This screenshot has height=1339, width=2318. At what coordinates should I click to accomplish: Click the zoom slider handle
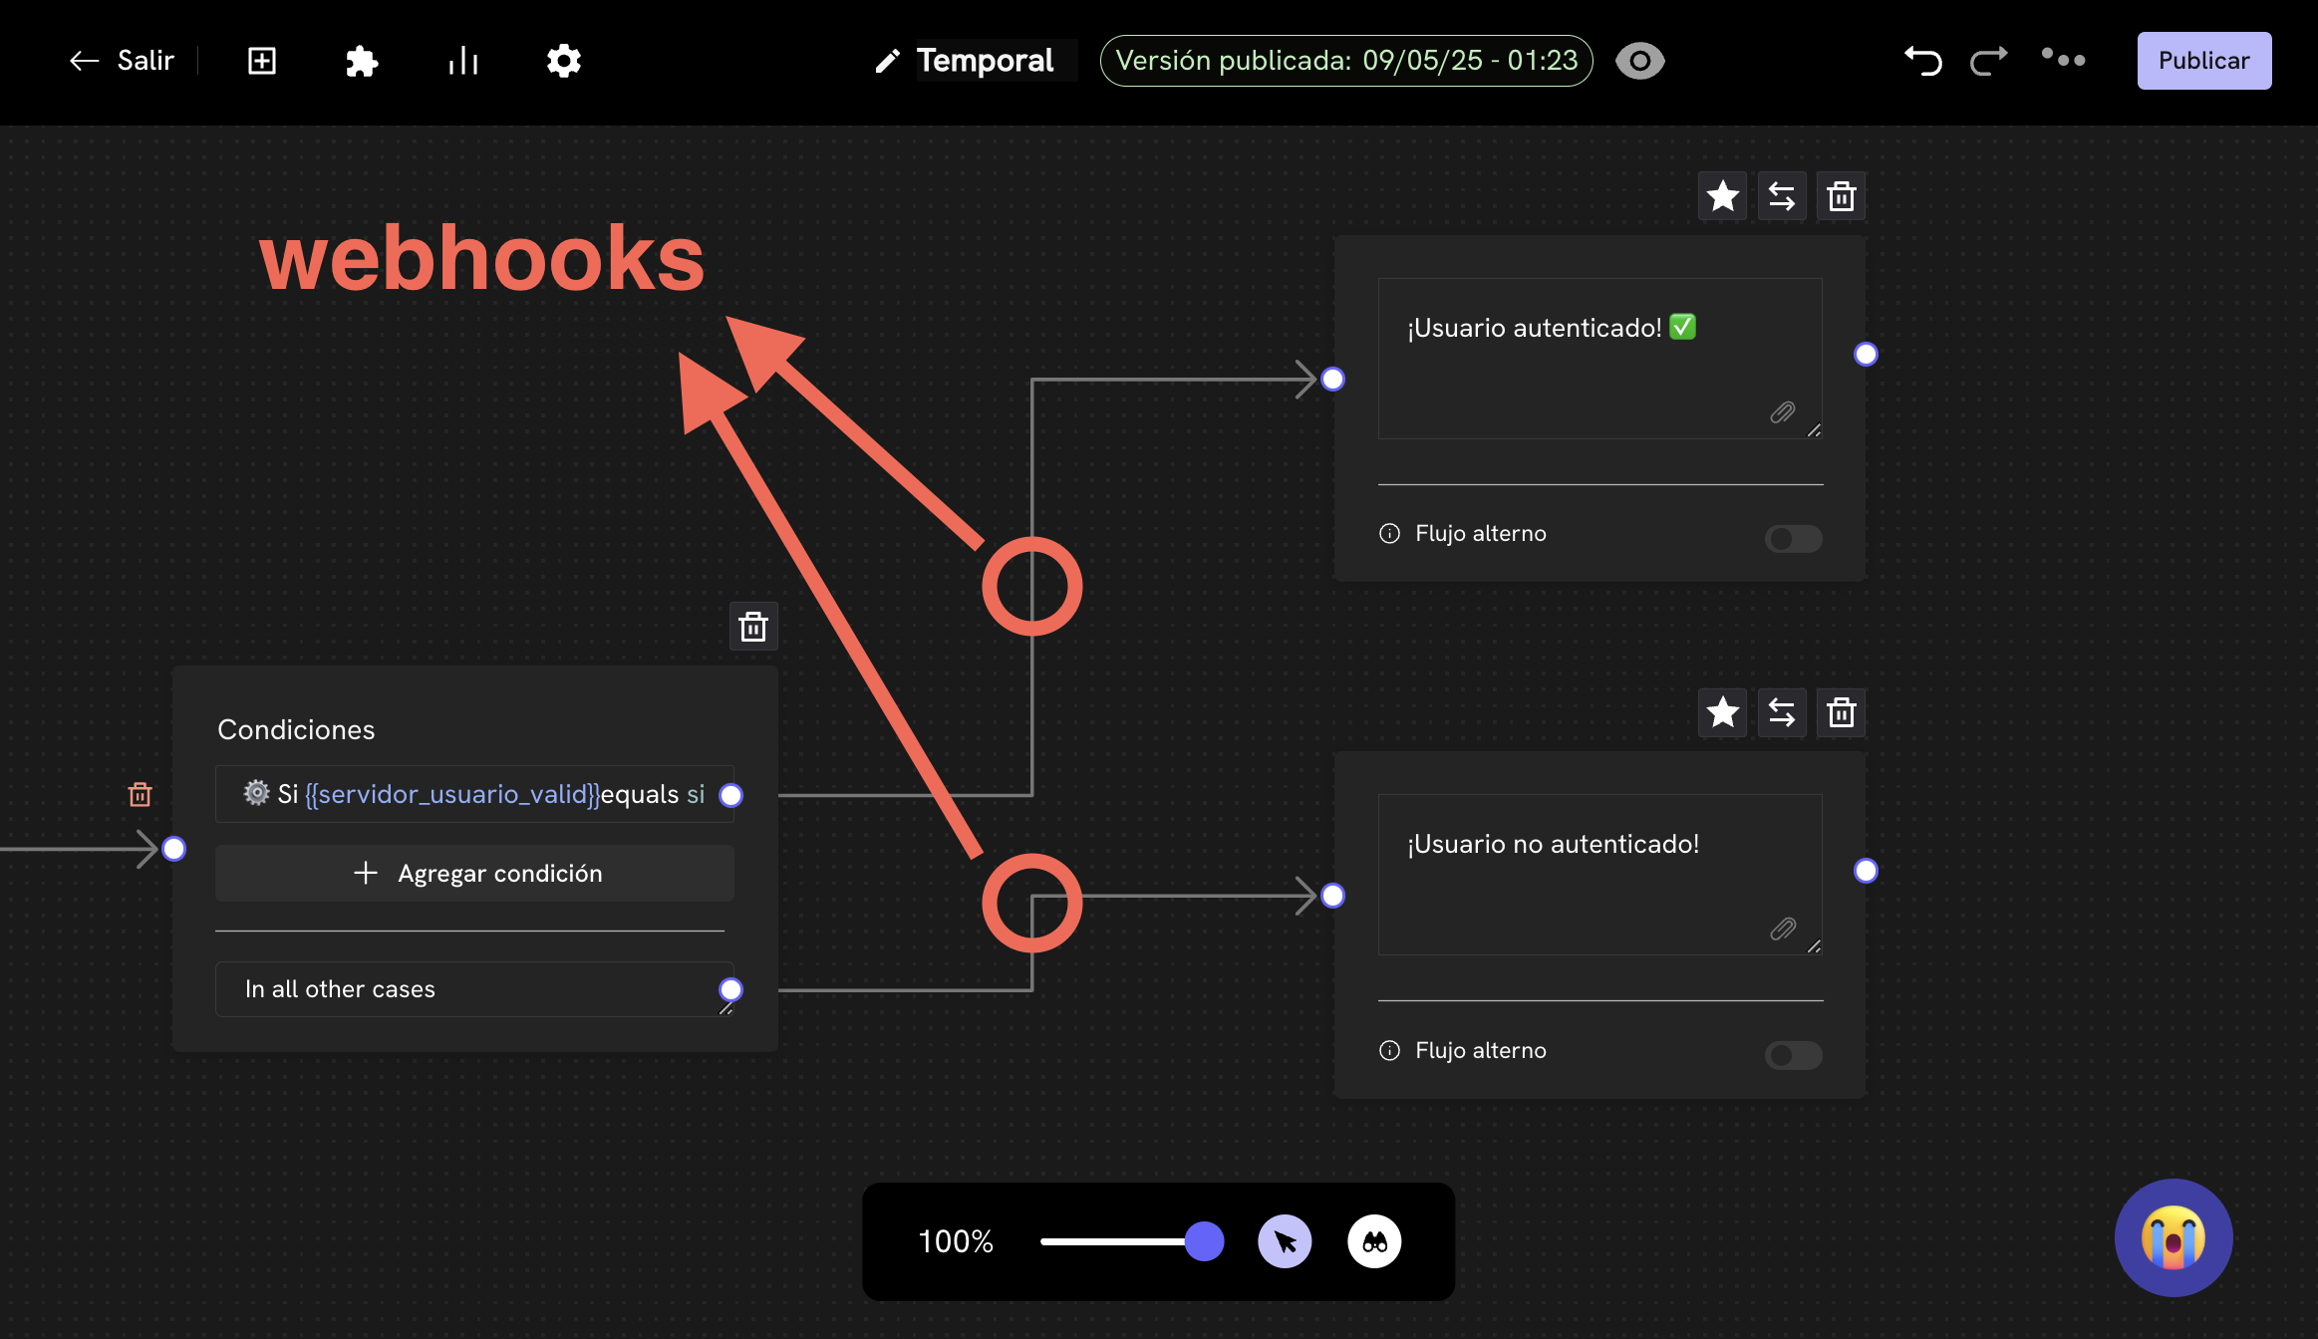[x=1204, y=1241]
